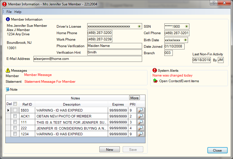Click the Work Phone field
This screenshot has width=233, height=159.
(x=100, y=39)
